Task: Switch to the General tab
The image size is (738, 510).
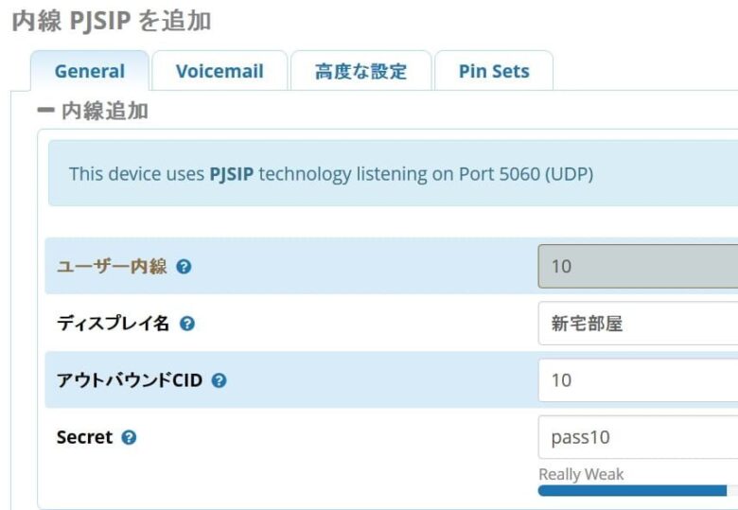Action: (x=89, y=71)
